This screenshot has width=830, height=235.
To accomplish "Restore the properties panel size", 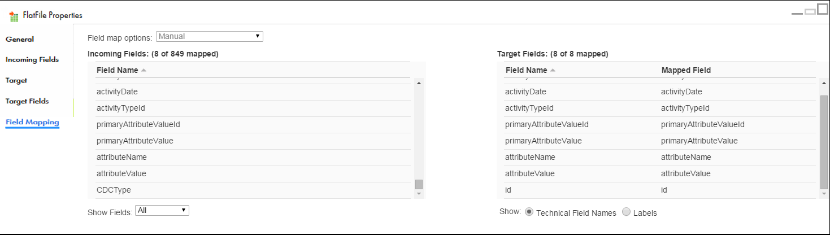I will click(810, 11).
